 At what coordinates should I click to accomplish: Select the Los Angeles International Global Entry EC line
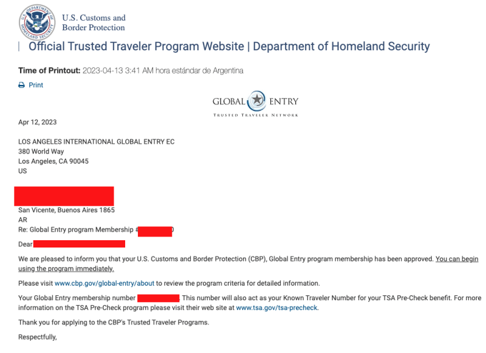(97, 142)
